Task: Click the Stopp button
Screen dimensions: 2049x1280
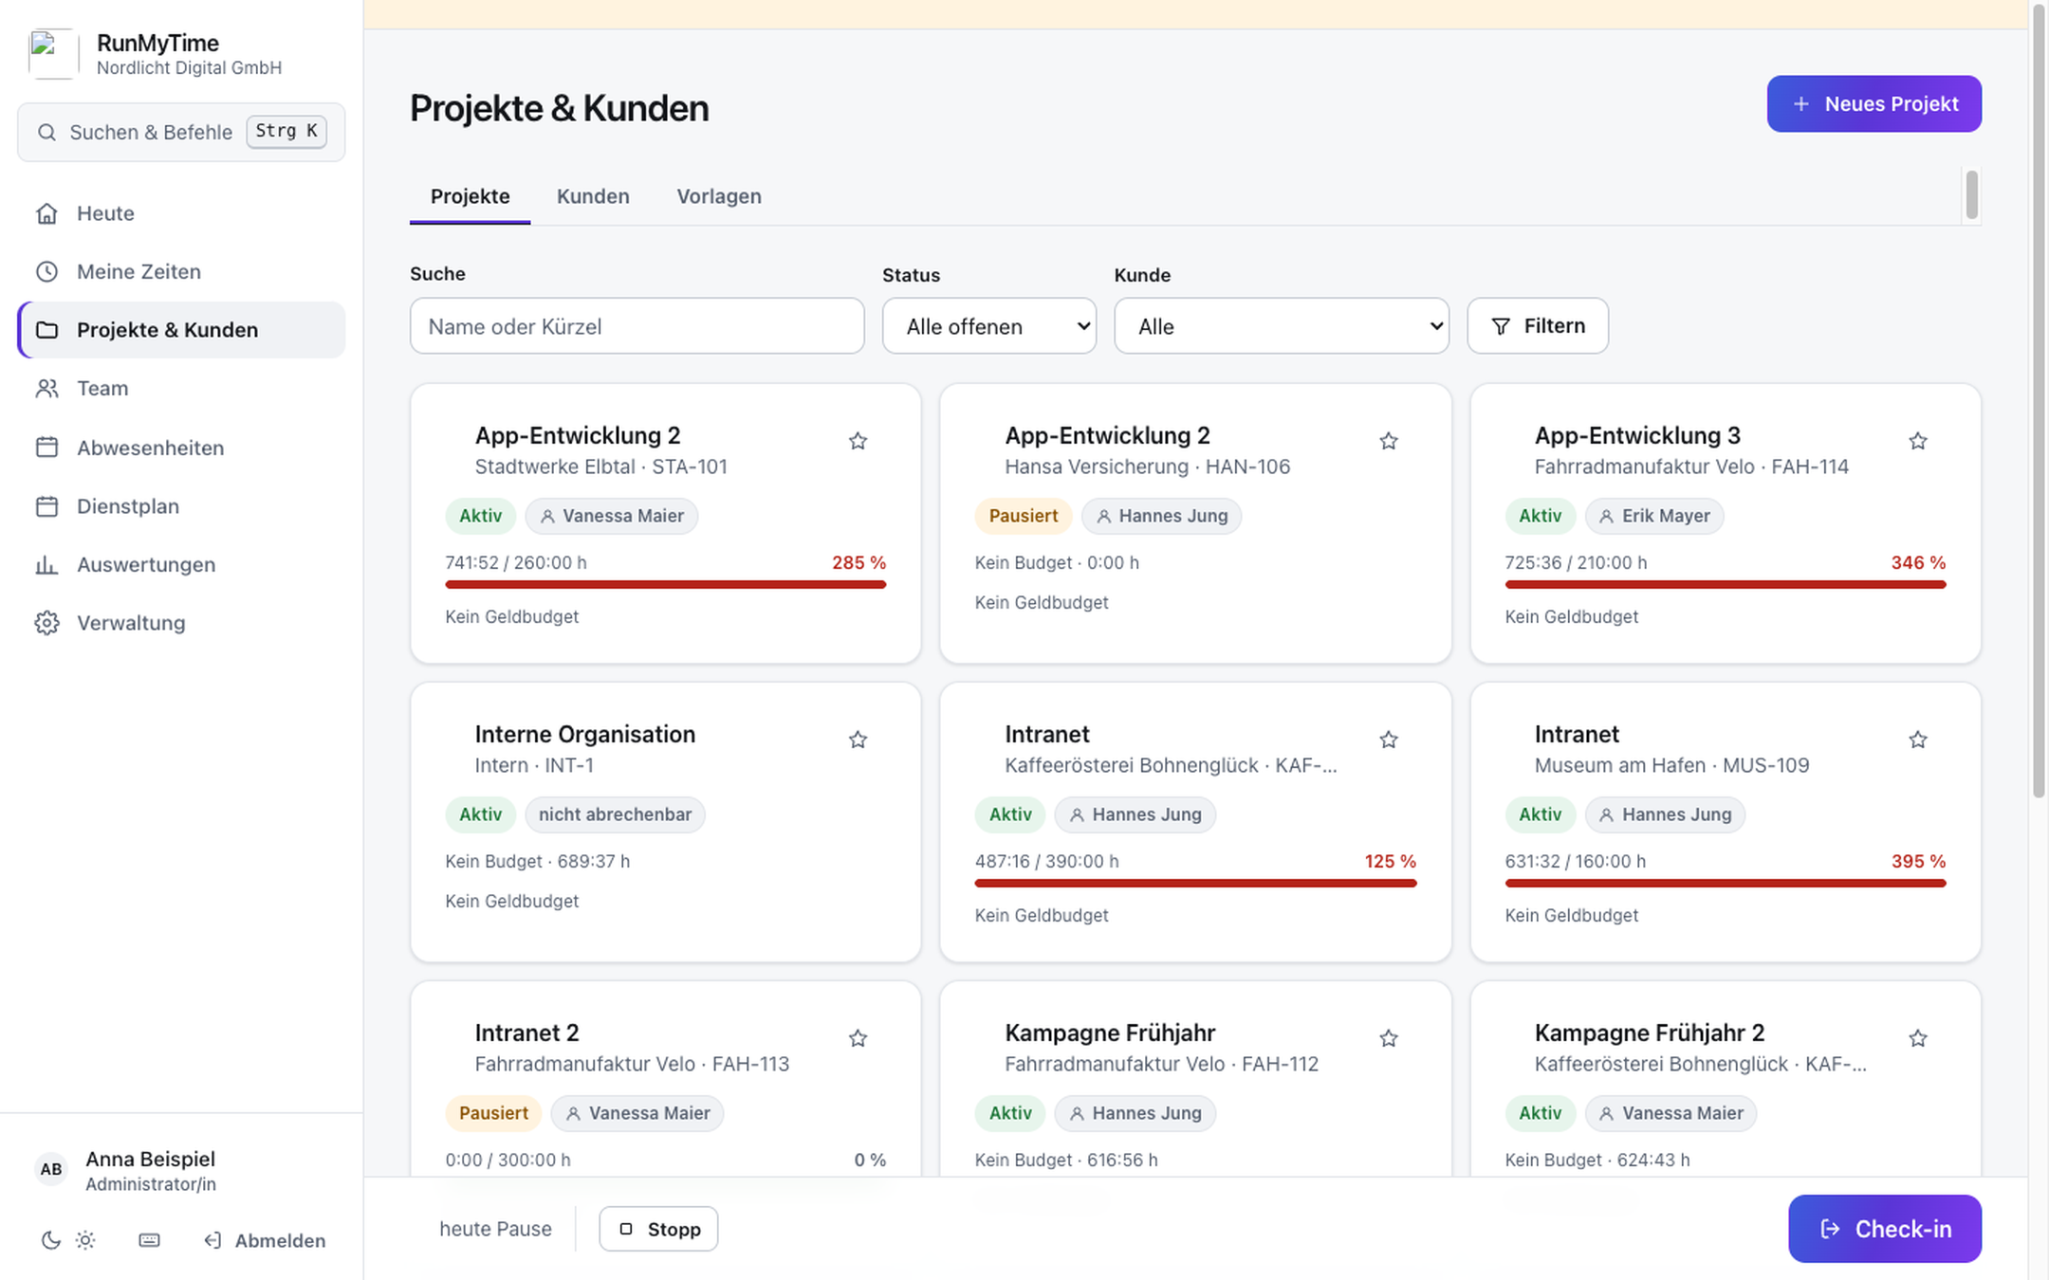Action: pos(658,1229)
